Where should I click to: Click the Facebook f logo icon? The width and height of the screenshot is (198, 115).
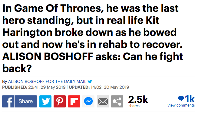8,101
